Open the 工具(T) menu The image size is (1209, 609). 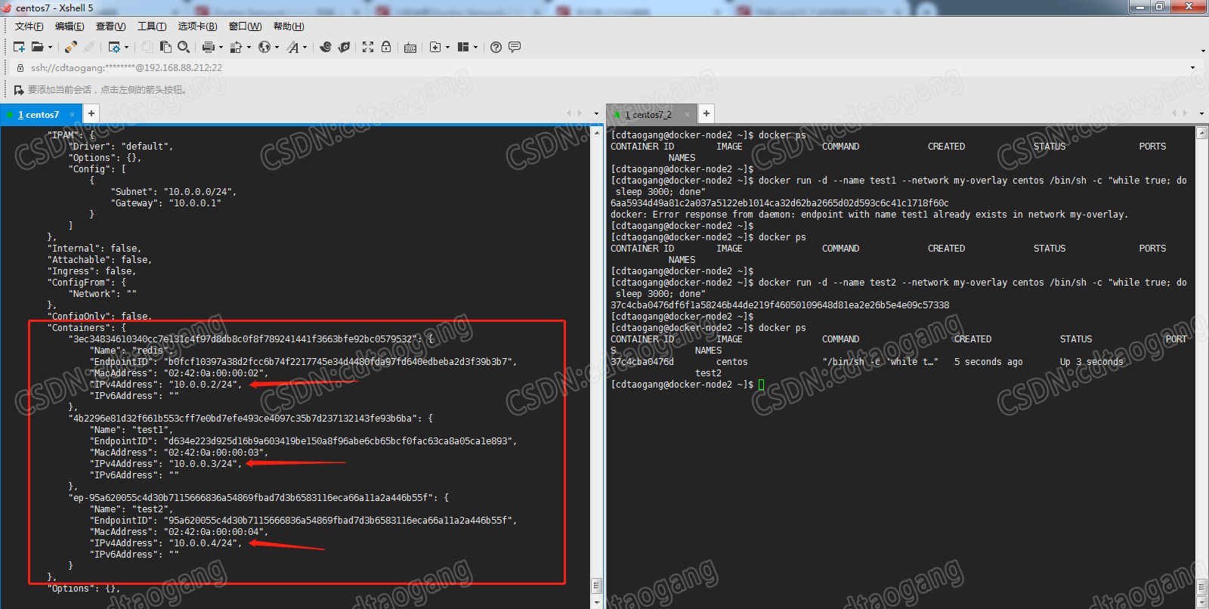point(152,26)
